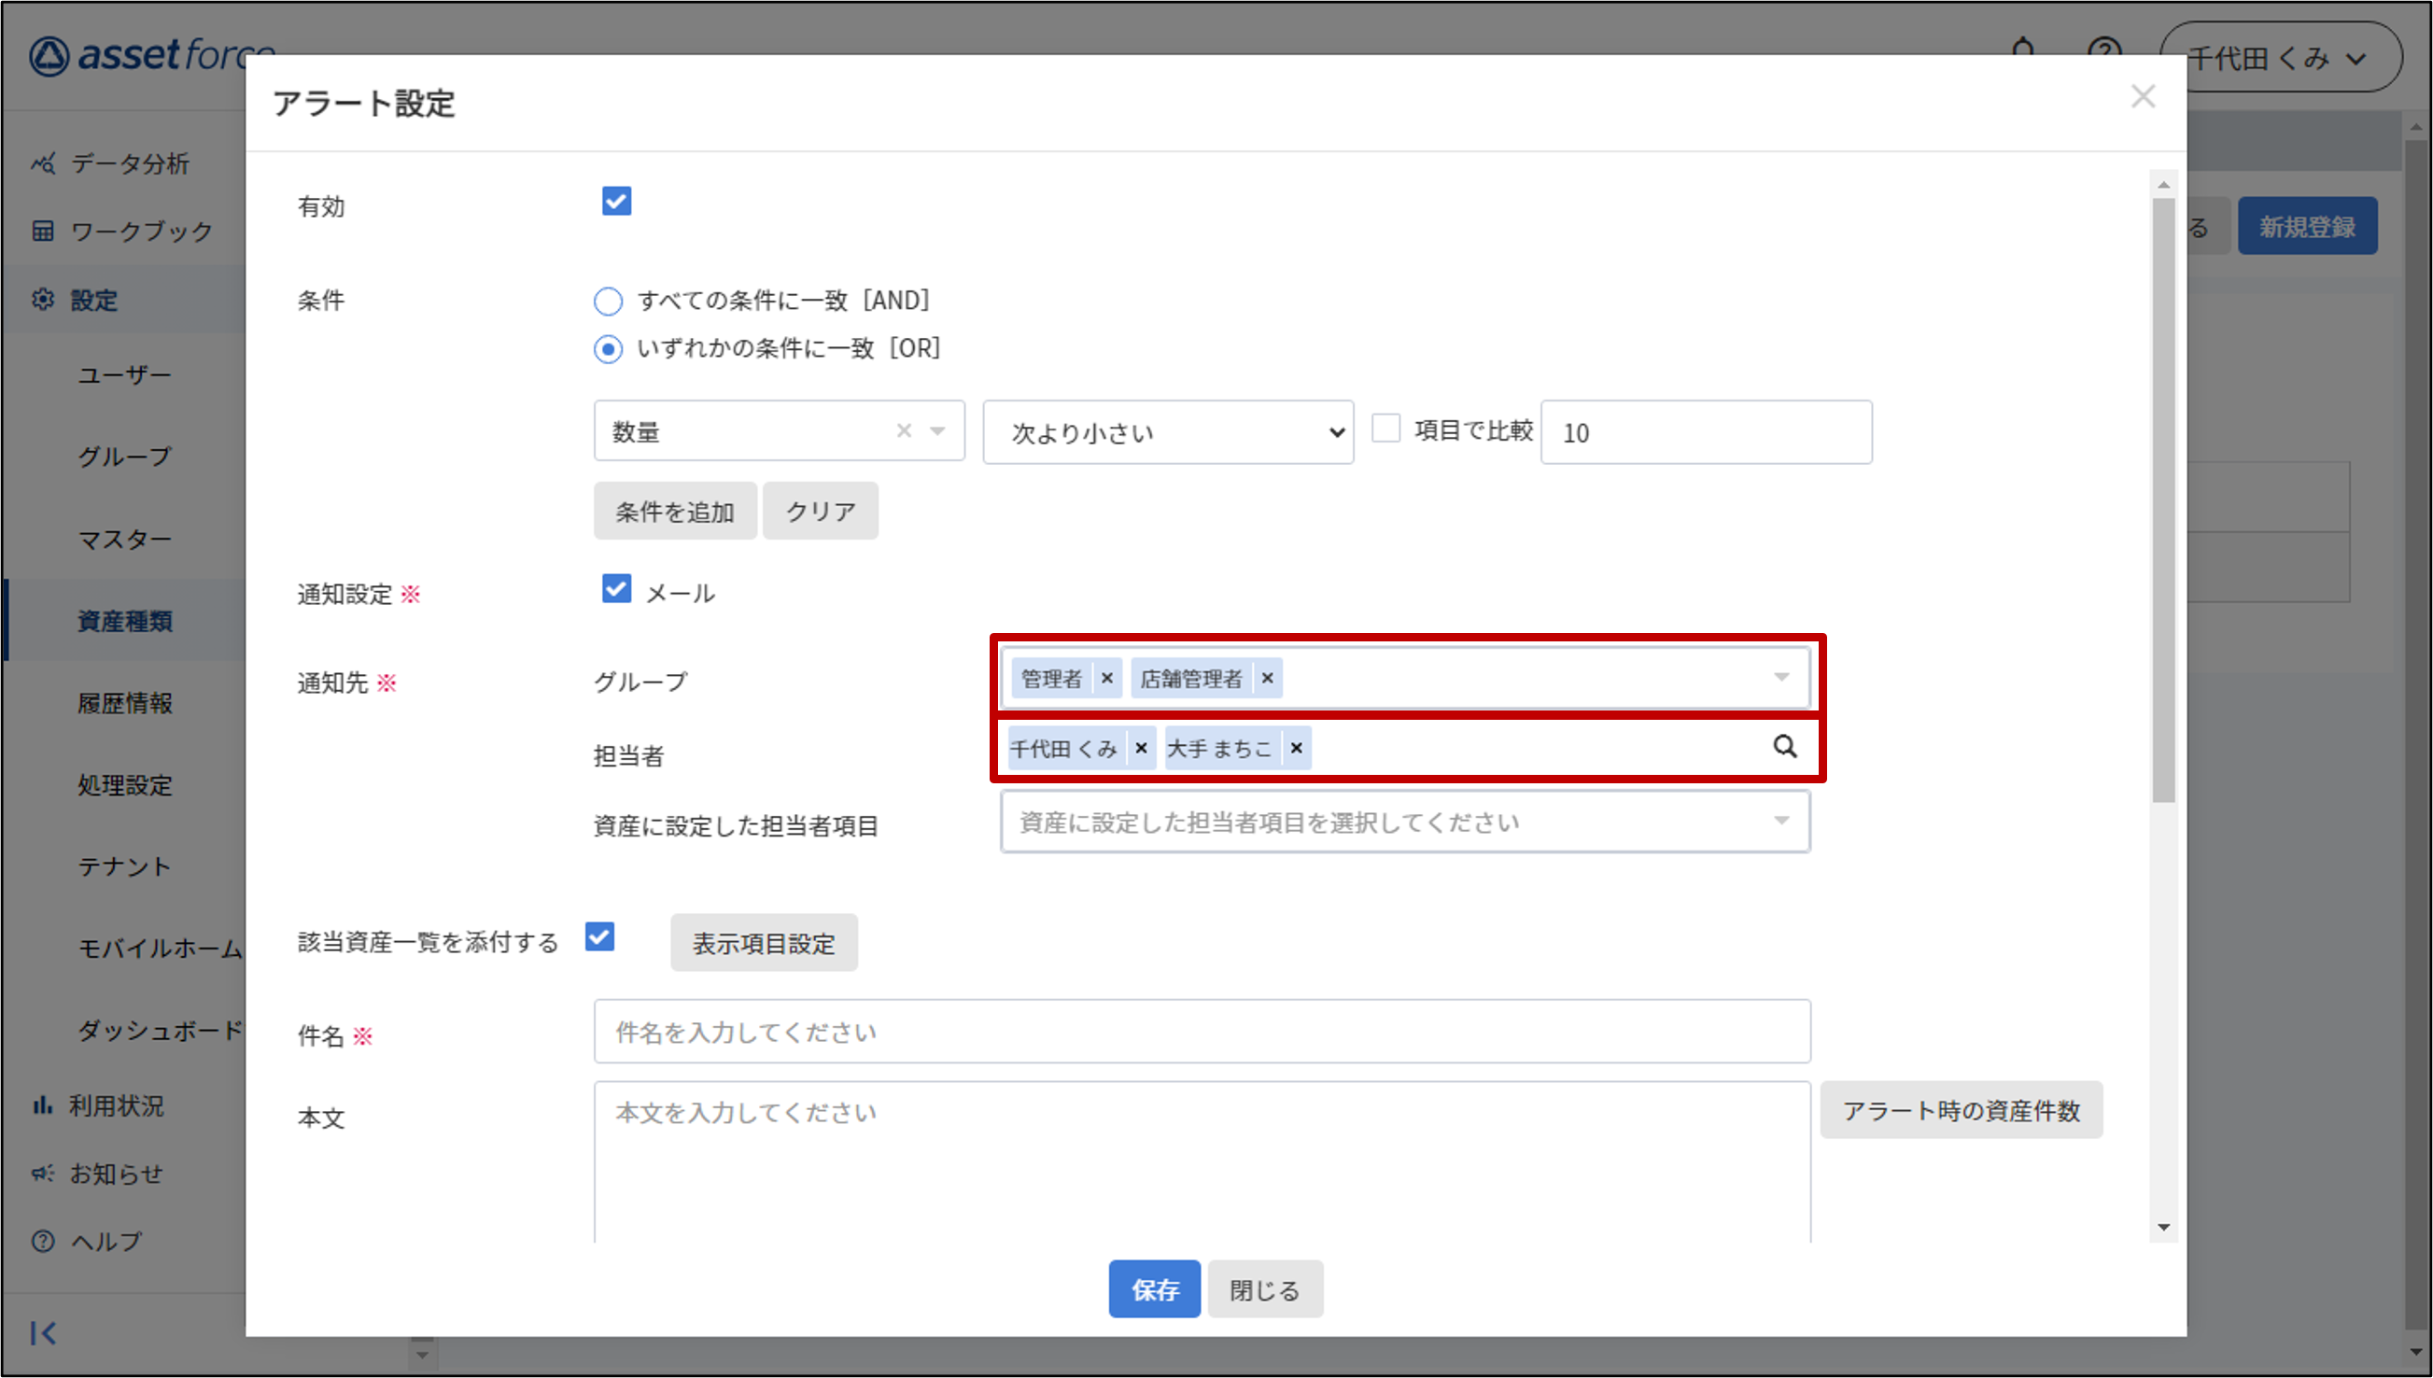Select すべての条件に一致 [AND] radio

pyautogui.click(x=608, y=301)
